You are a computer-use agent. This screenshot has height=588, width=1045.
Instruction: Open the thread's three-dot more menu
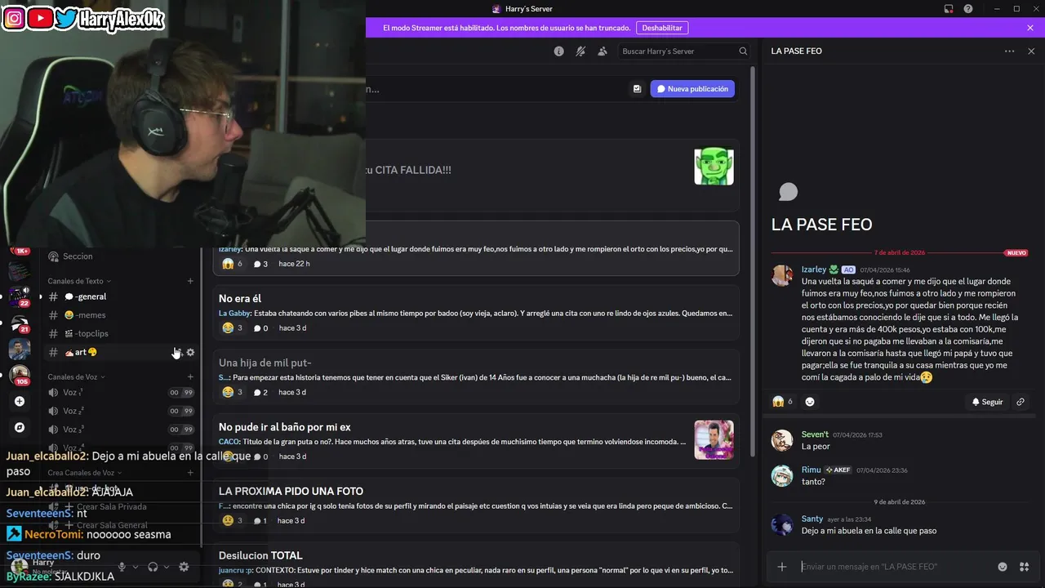[1010, 51]
